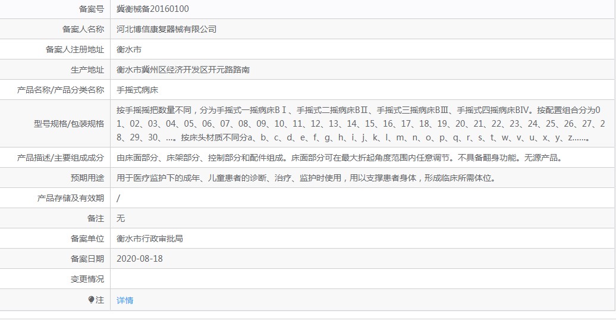Click the 备案人注册地址 label
The image size is (616, 320).
[75, 49]
